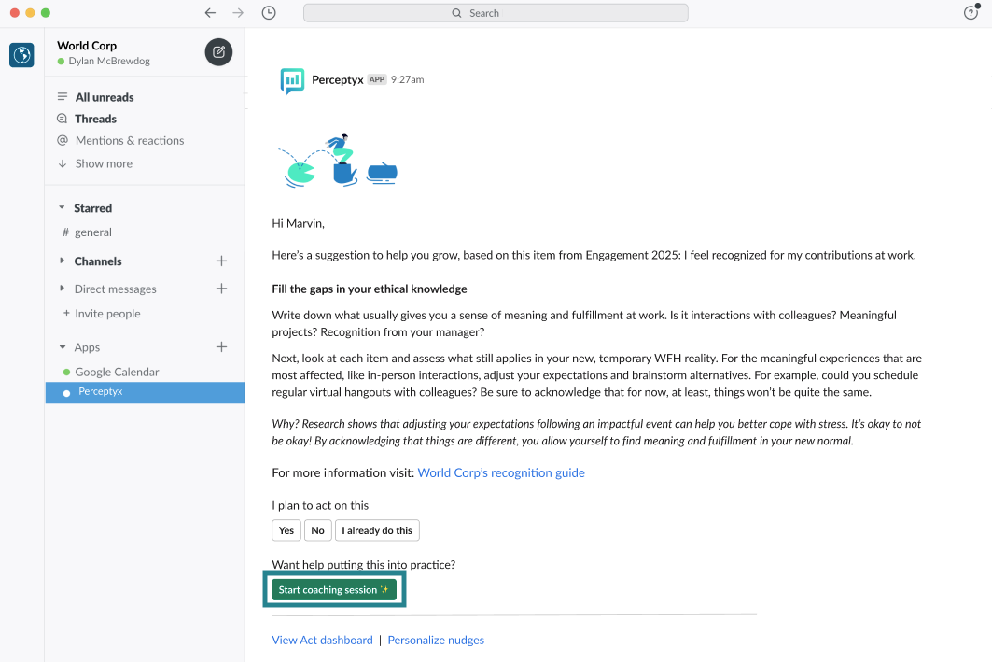Choose I already do this
Image resolution: width=992 pixels, height=662 pixels.
pyautogui.click(x=377, y=530)
